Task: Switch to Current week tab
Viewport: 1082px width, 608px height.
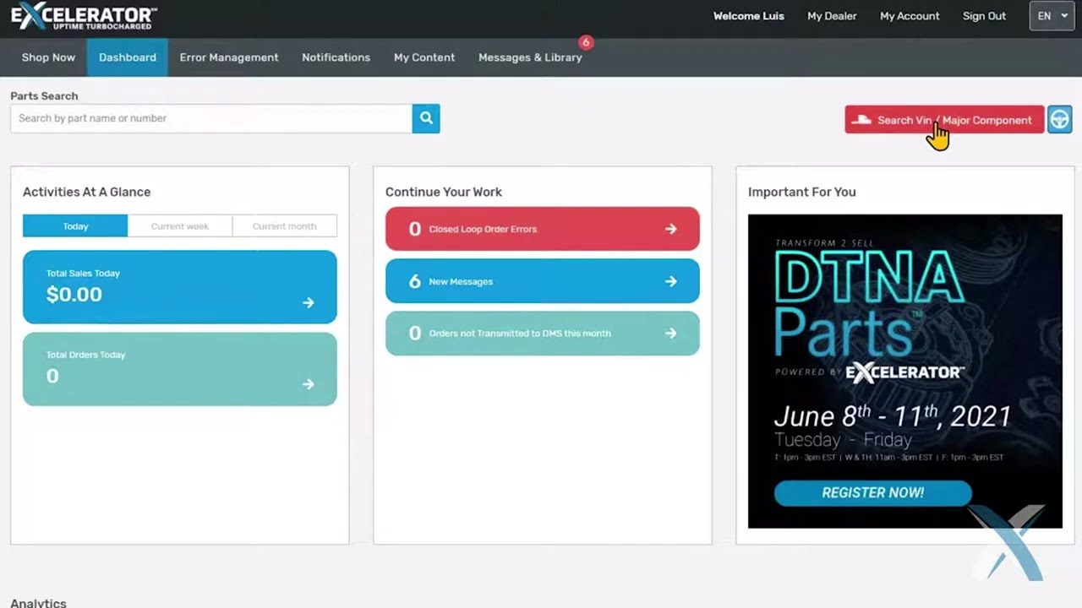Action: [180, 226]
